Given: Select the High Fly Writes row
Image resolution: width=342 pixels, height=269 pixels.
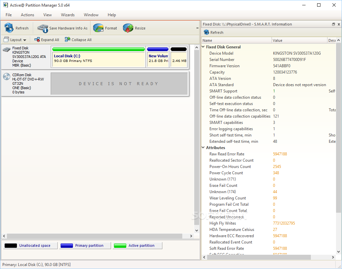Looking at the screenshot, I should pos(269,223).
